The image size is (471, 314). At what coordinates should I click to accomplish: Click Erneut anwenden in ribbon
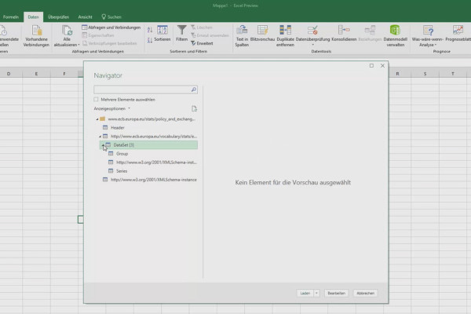click(x=210, y=35)
